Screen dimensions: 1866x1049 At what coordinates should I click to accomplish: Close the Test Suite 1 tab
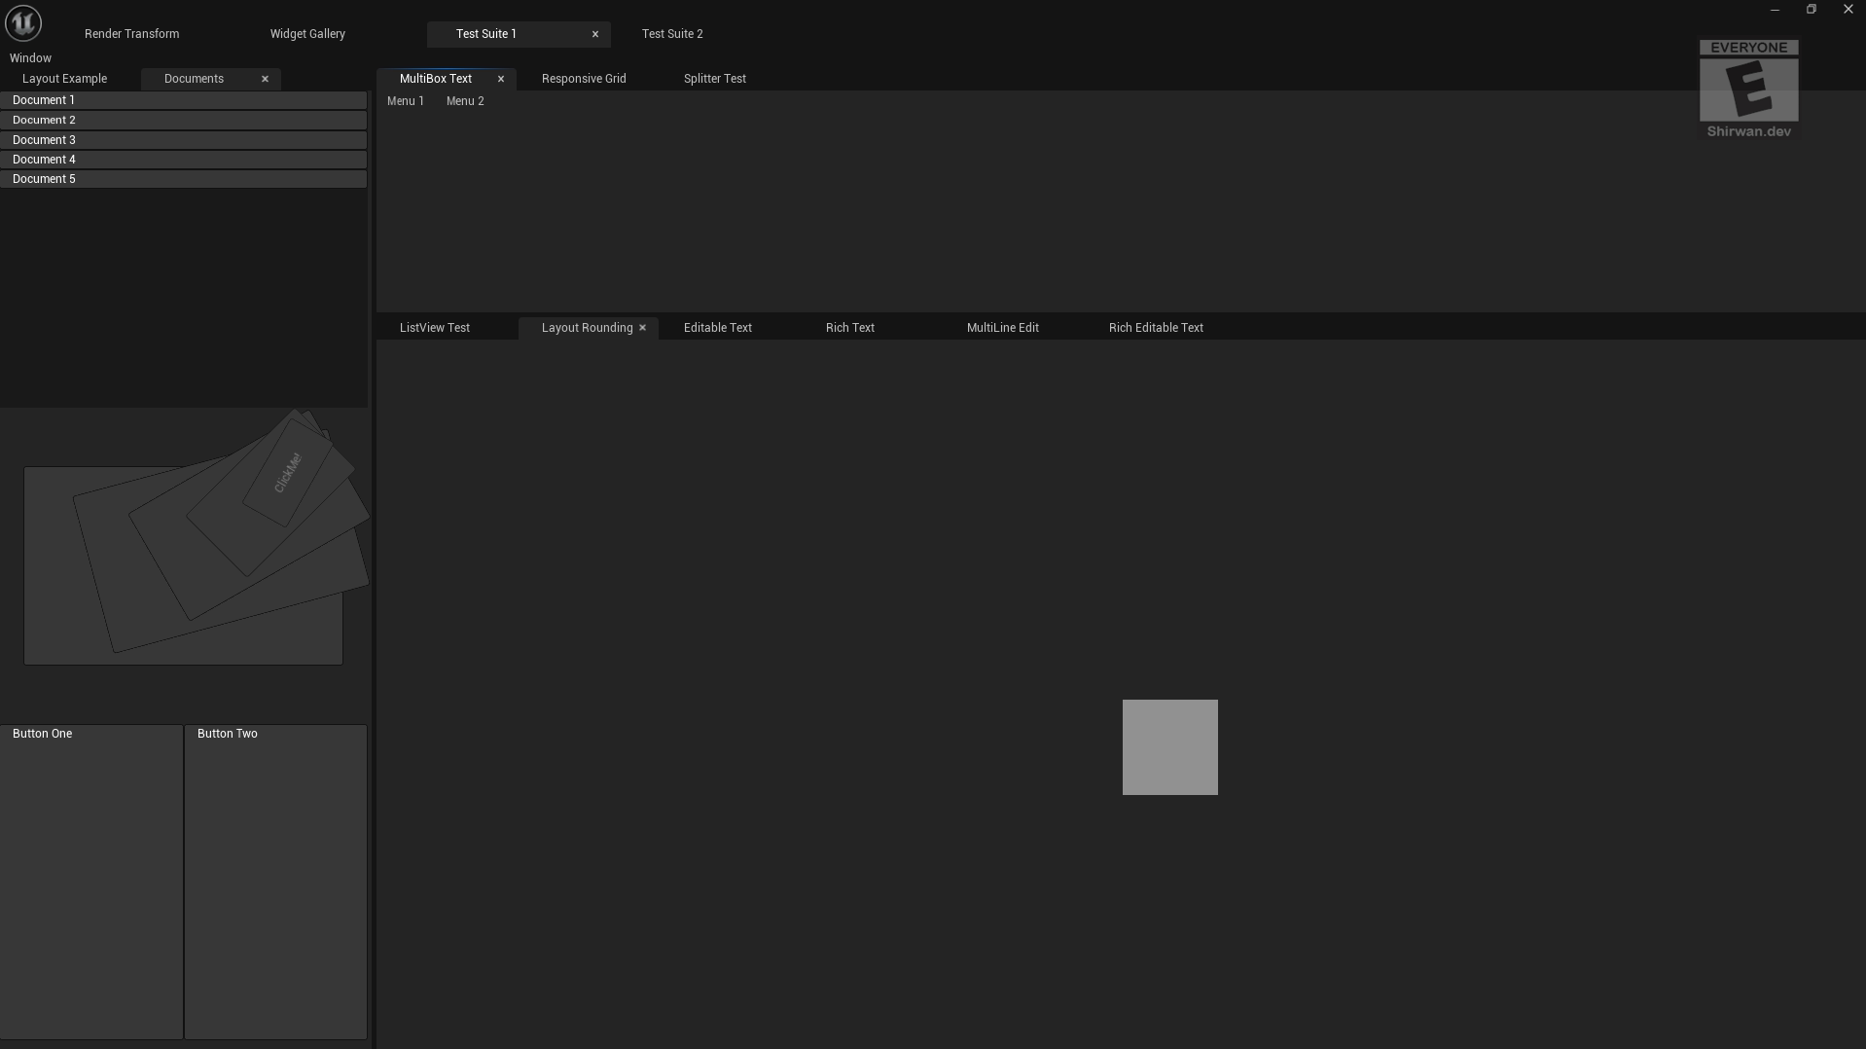pyautogui.click(x=595, y=34)
